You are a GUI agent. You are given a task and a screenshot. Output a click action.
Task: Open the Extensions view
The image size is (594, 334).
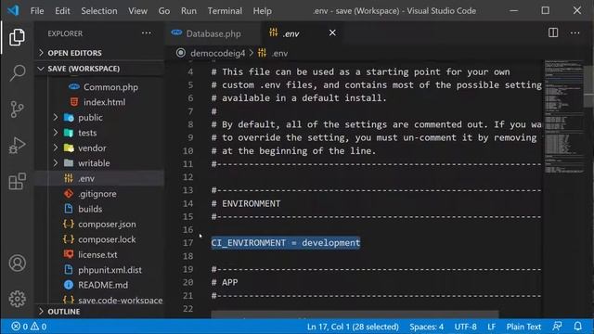coord(17,182)
